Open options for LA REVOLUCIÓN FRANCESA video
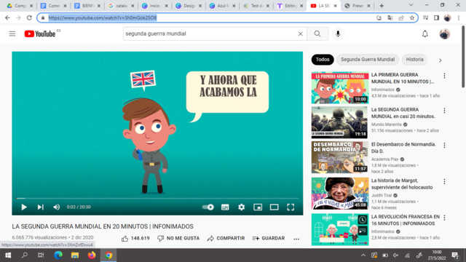The width and height of the screenshot is (466, 262). (x=444, y=218)
